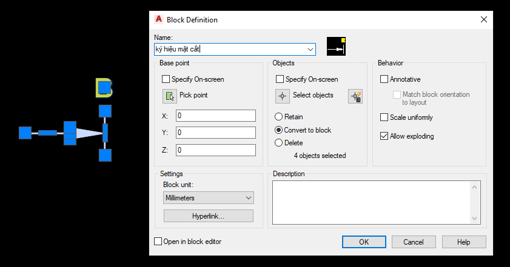The image size is (510, 267).
Task: Open the Block unit Millimeters dropdown
Action: (x=209, y=198)
